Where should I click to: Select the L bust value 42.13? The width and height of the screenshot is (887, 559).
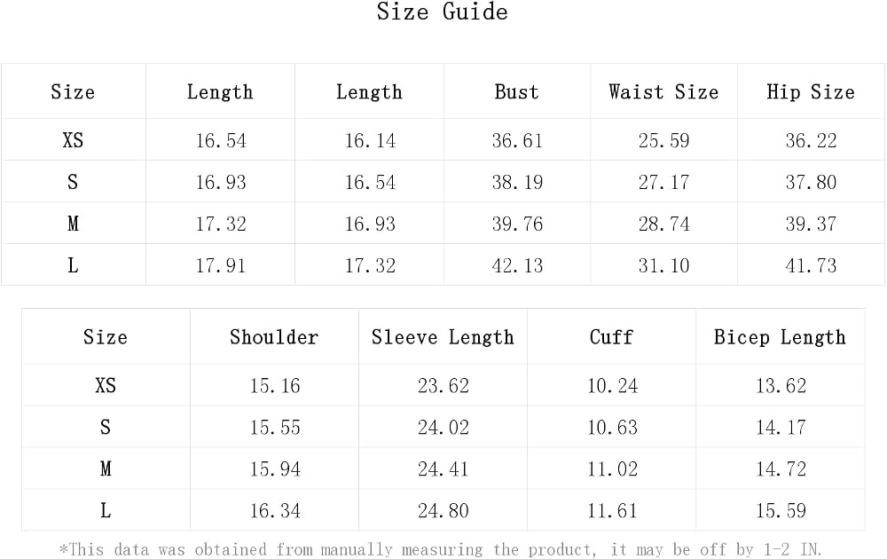pyautogui.click(x=517, y=266)
